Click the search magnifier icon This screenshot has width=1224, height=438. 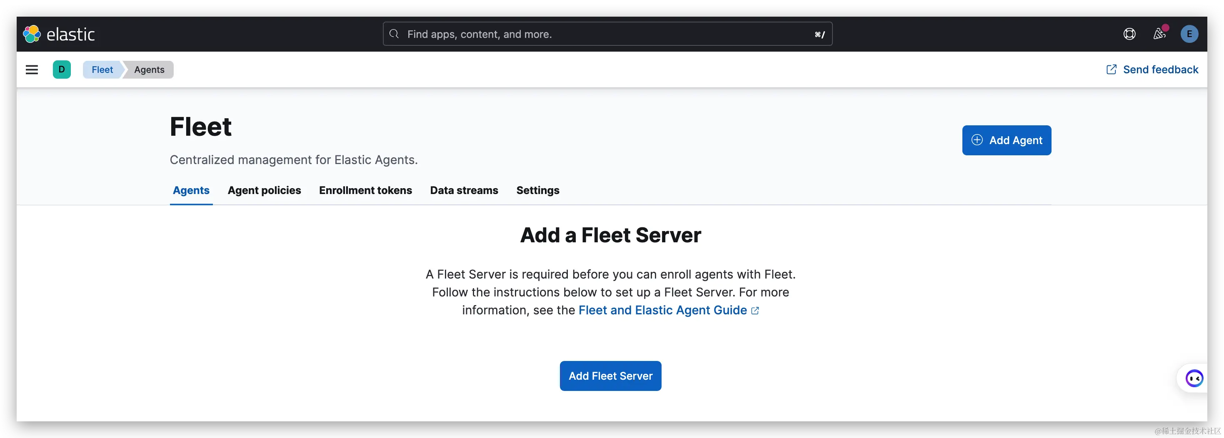394,34
